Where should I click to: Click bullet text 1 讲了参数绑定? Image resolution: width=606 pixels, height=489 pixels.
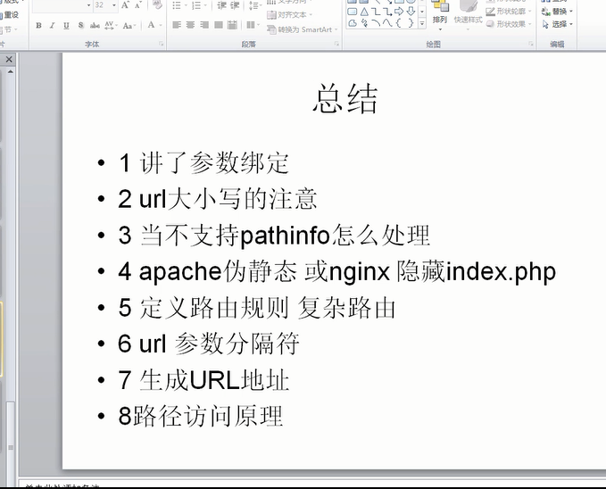tap(203, 162)
